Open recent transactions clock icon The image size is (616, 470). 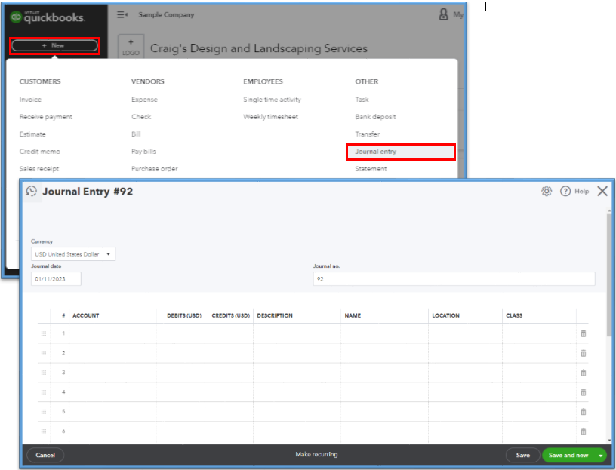[x=32, y=191]
